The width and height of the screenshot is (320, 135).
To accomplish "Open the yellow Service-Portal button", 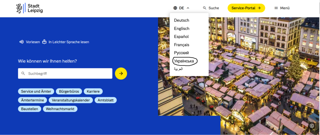I will pos(246,8).
